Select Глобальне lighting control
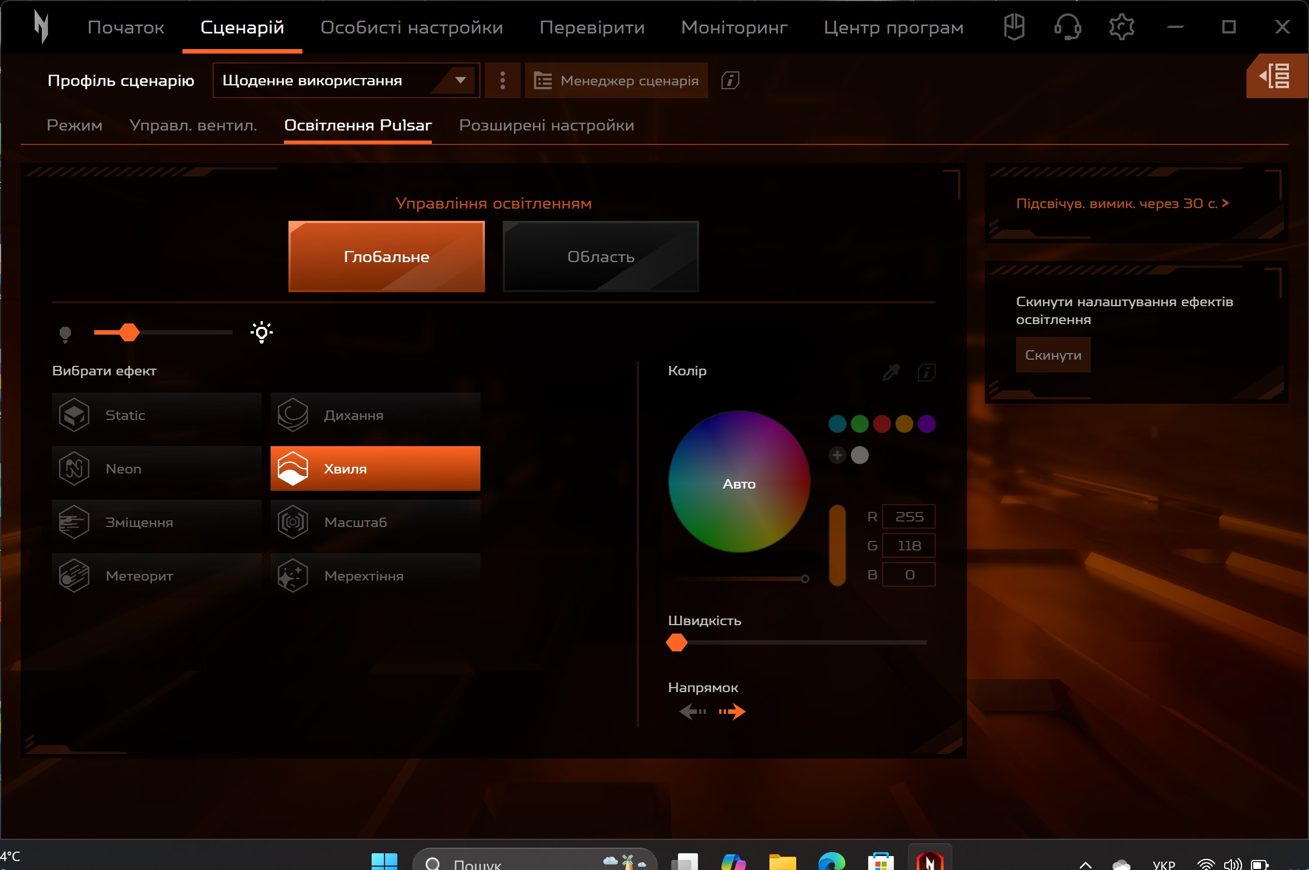 point(386,257)
